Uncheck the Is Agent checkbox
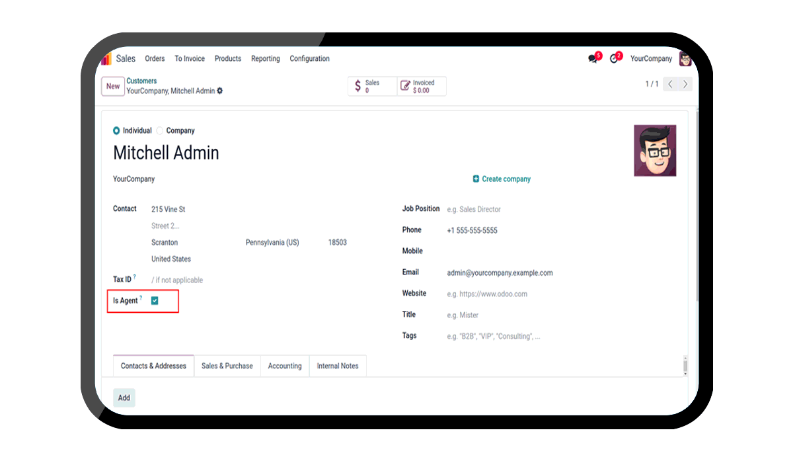Image resolution: width=793 pixels, height=461 pixels. (155, 300)
